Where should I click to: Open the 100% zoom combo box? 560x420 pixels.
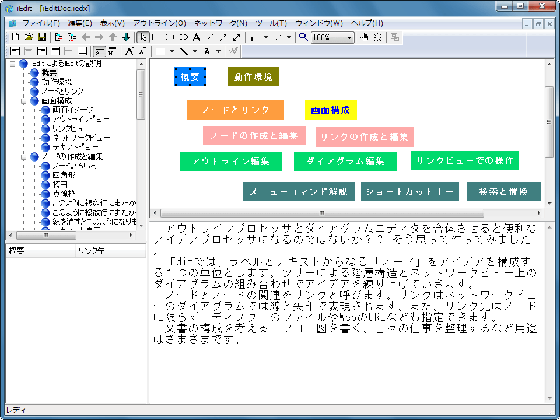tap(332, 37)
